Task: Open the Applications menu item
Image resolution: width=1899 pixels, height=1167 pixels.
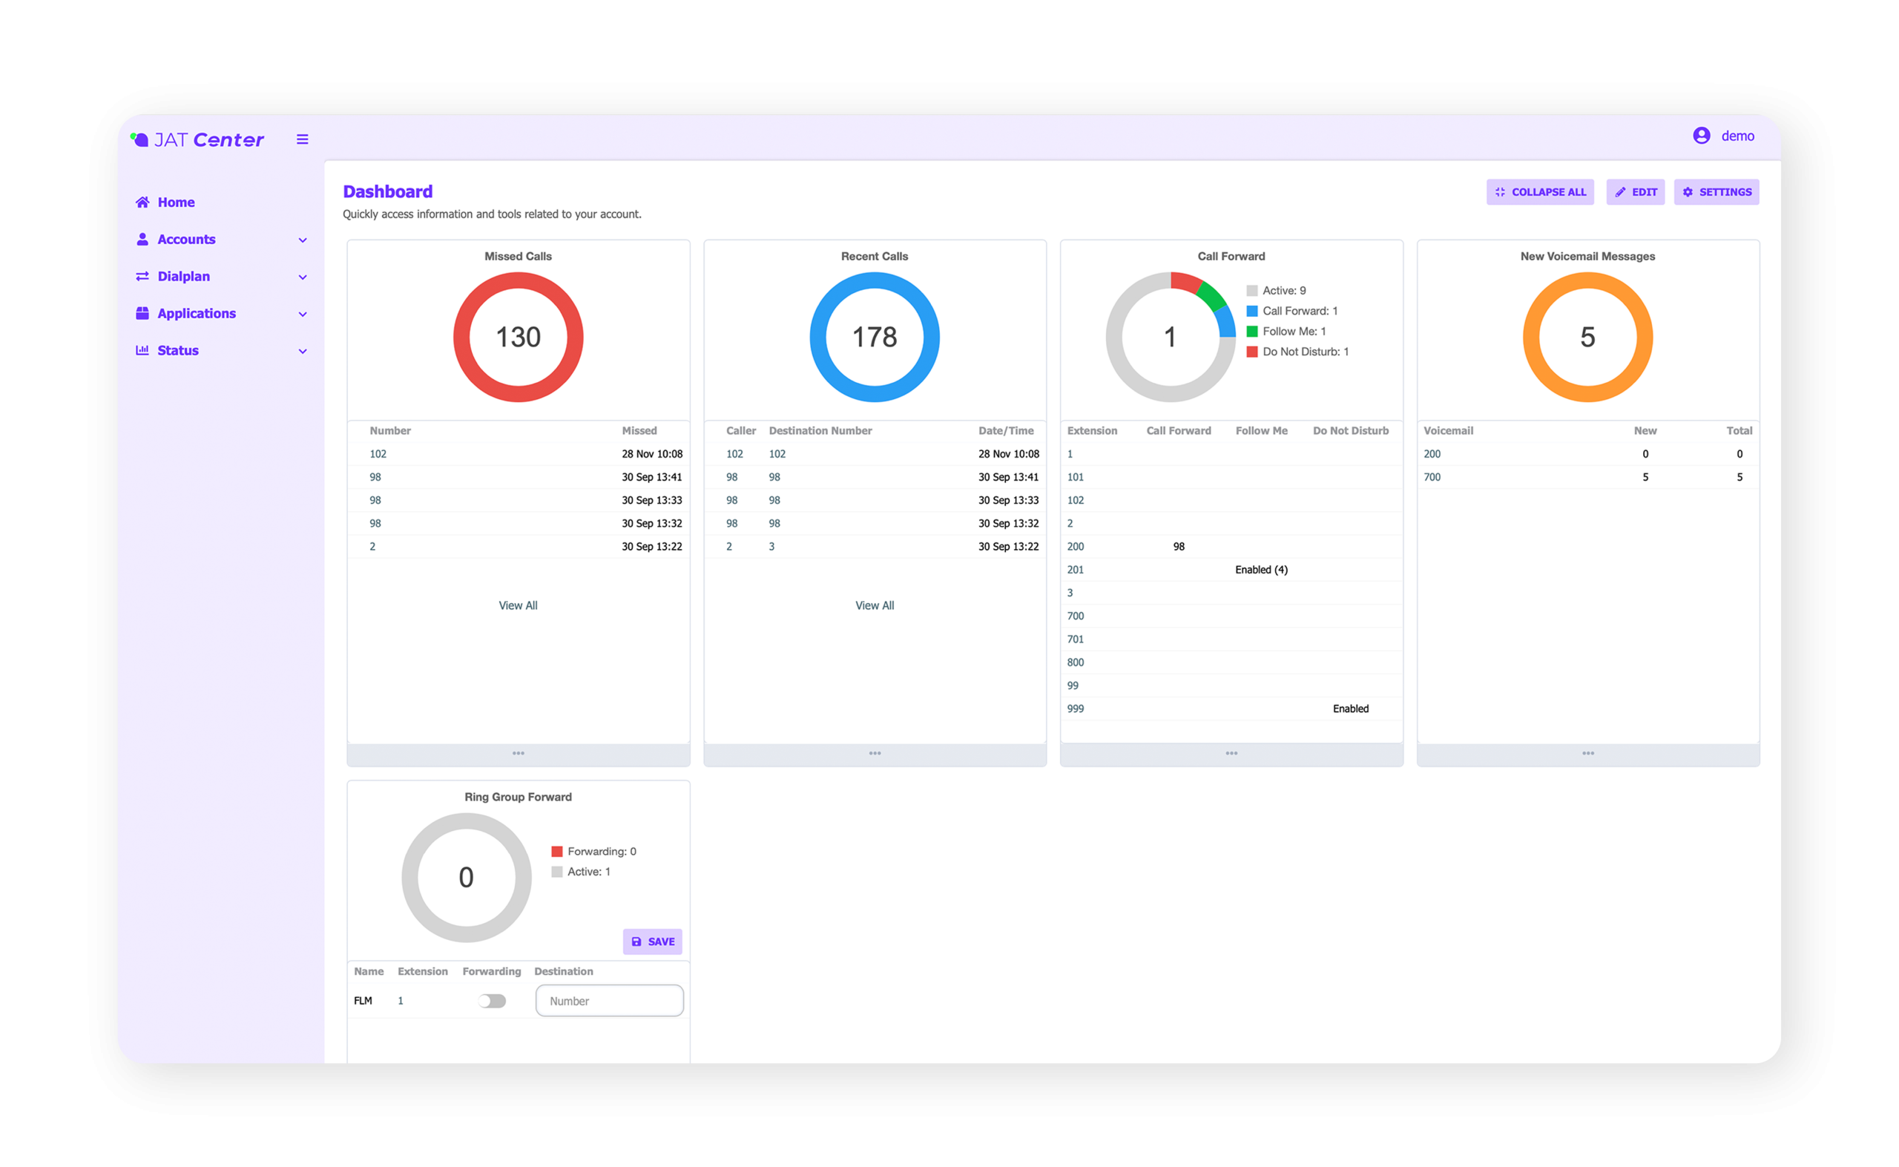Action: (x=197, y=313)
